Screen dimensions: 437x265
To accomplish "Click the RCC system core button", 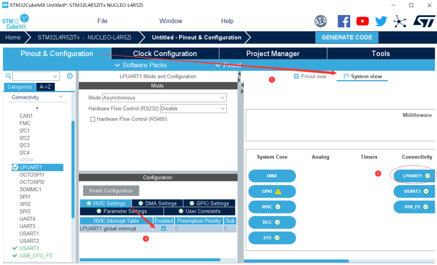I will [272, 222].
